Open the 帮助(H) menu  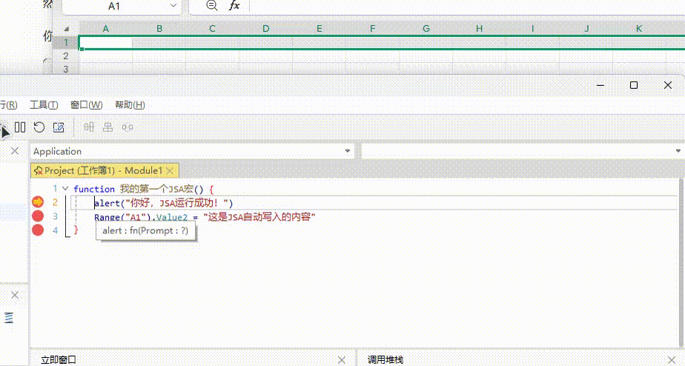click(130, 104)
